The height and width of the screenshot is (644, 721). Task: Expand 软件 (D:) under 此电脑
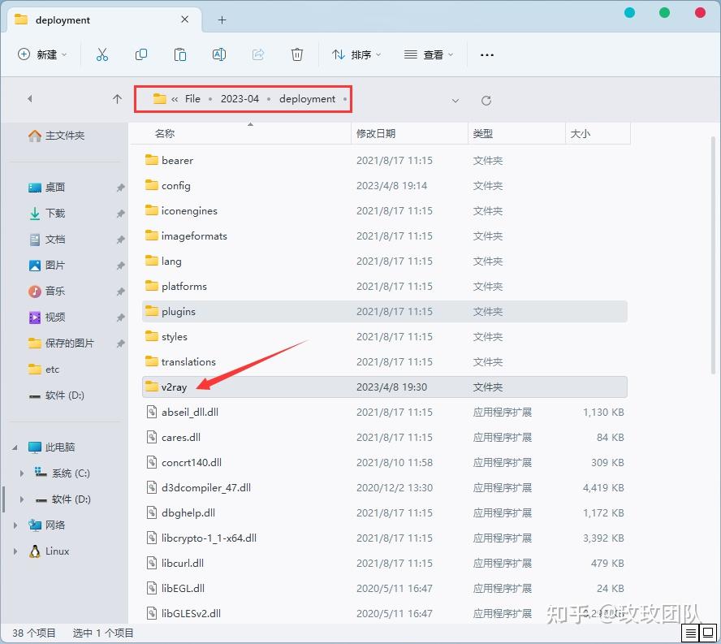[x=22, y=499]
